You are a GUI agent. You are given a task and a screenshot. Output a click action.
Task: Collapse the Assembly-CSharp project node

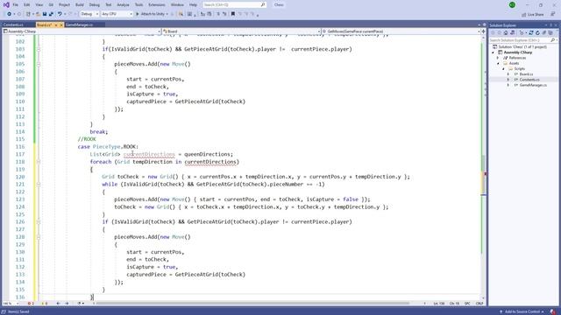click(x=493, y=52)
